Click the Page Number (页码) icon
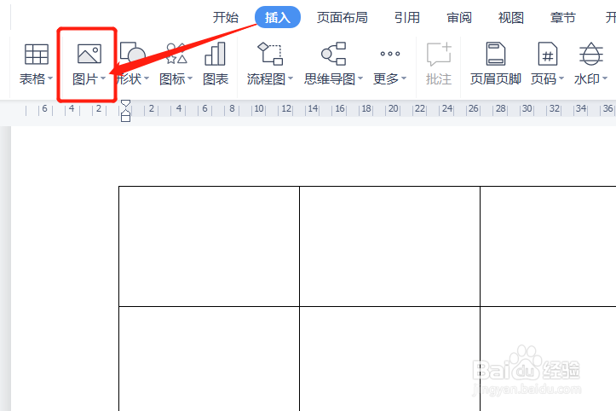This screenshot has width=616, height=411. (x=548, y=54)
